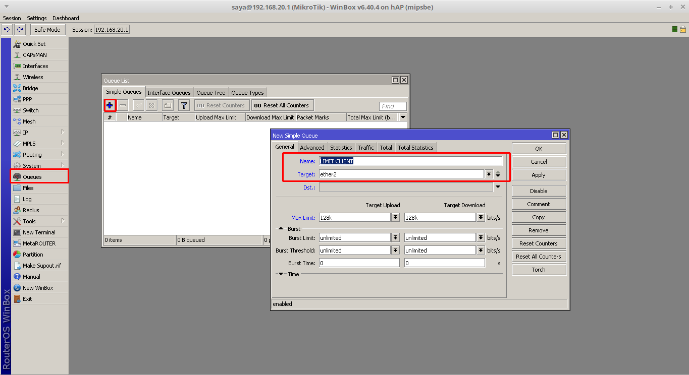
Task: Click inside the Find search field
Action: pyautogui.click(x=392, y=106)
